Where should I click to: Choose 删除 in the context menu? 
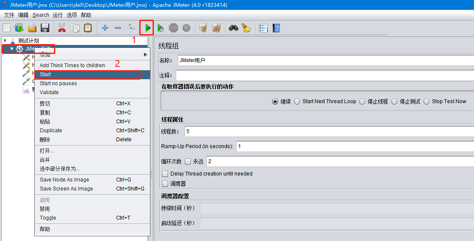point(93,140)
